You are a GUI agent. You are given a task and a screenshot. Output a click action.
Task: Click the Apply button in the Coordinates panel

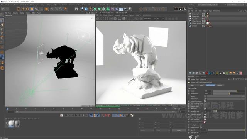tap(179, 131)
